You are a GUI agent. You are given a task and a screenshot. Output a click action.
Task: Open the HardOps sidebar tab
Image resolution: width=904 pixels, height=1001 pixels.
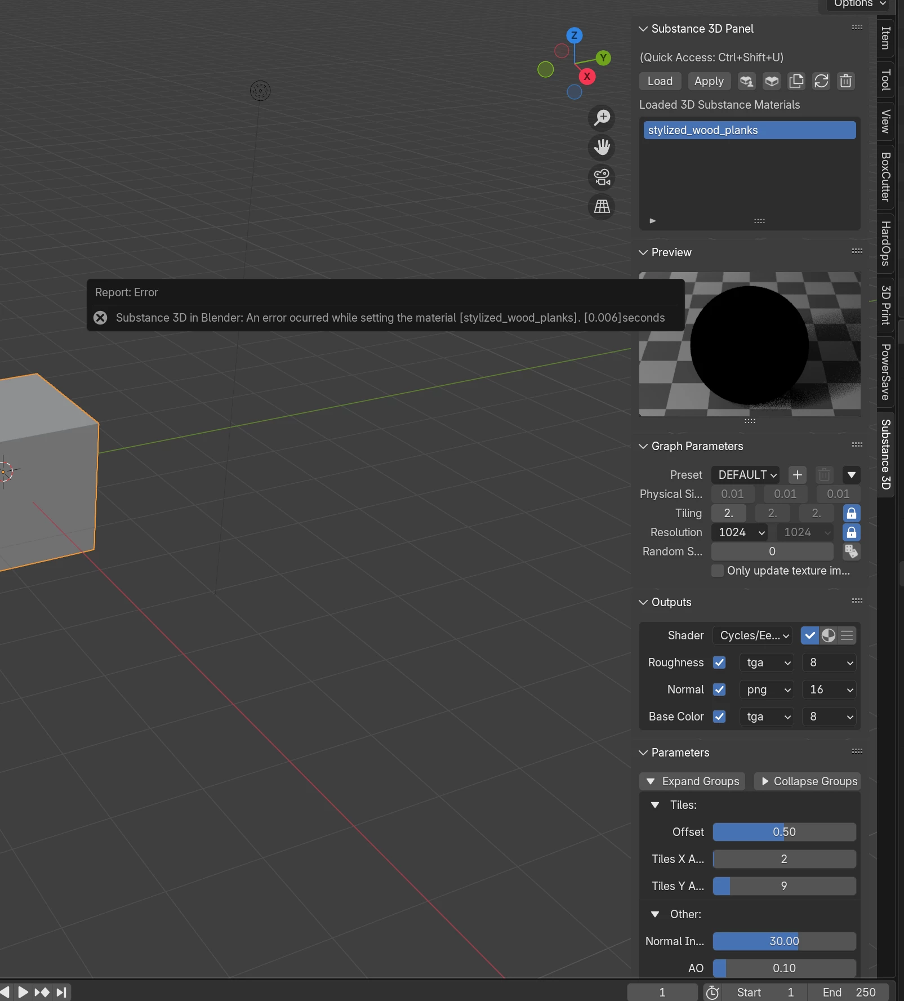click(x=886, y=243)
